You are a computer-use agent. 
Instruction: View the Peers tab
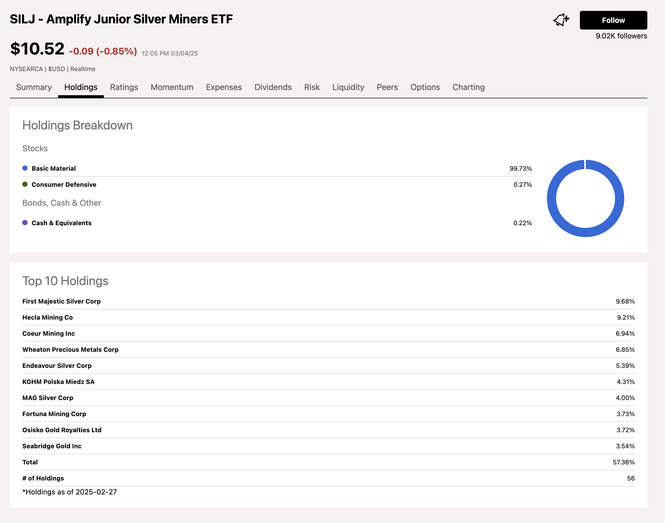tap(387, 87)
